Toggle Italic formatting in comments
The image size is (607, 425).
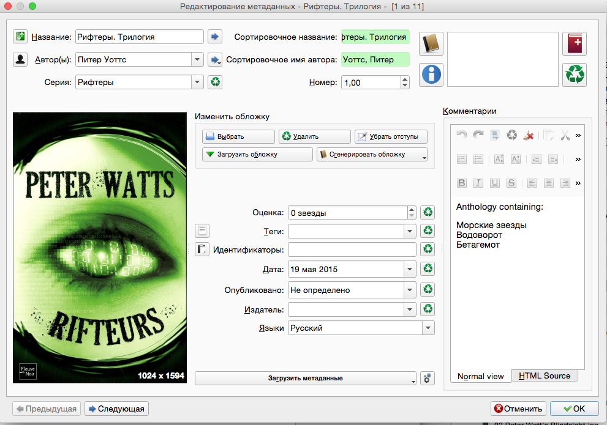(478, 183)
